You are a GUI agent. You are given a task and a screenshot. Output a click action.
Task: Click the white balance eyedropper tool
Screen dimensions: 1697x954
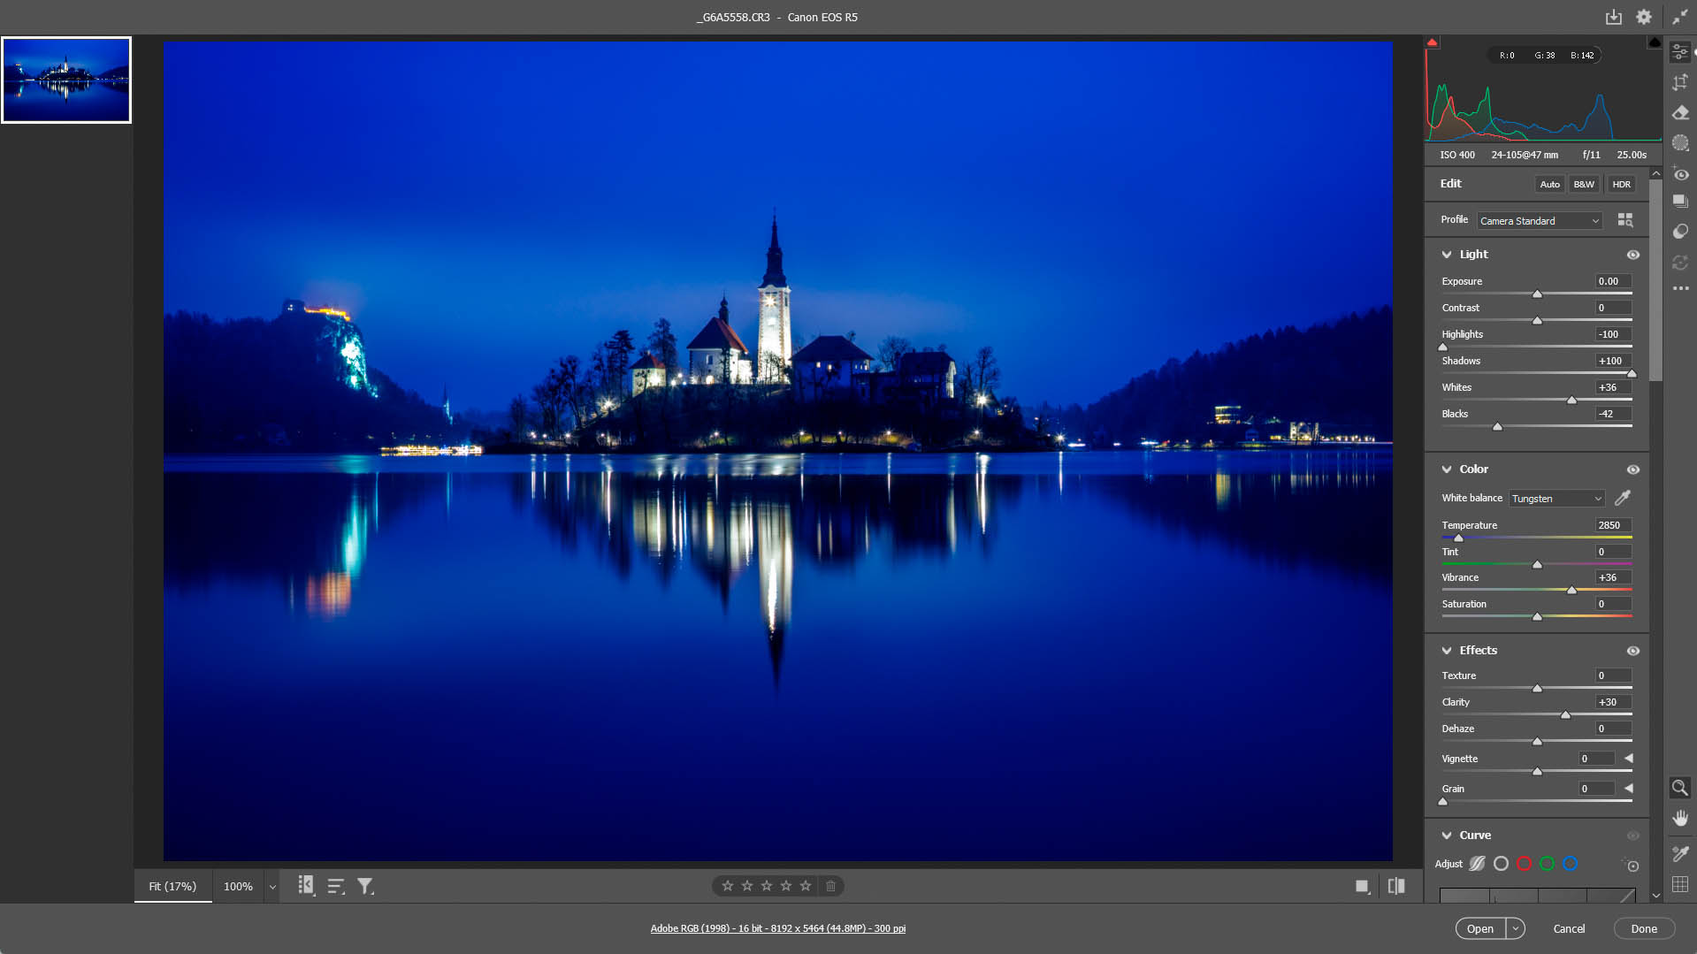tap(1623, 498)
